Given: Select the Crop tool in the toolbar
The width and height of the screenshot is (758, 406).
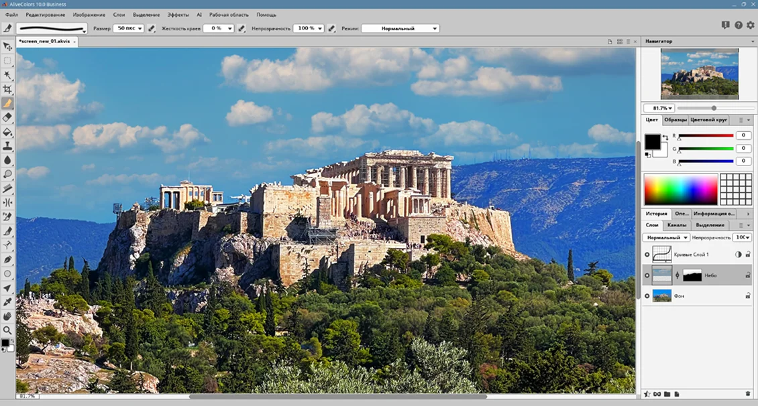Looking at the screenshot, I should click(x=7, y=89).
